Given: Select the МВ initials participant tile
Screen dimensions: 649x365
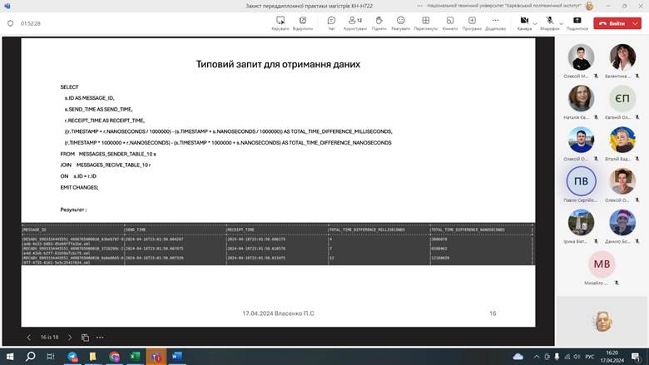Looking at the screenshot, I should click(x=602, y=264).
